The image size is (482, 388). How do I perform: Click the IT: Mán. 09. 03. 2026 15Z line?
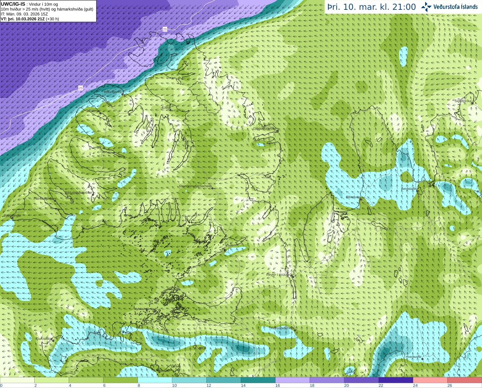pyautogui.click(x=24, y=14)
